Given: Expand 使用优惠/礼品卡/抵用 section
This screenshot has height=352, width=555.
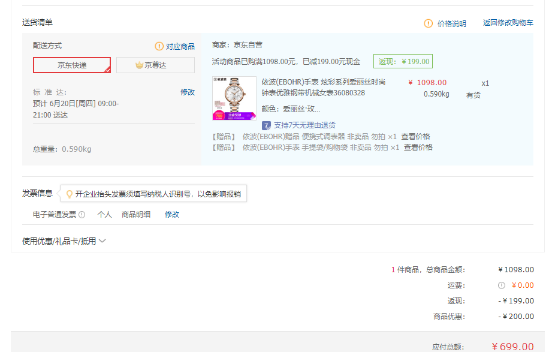Looking at the screenshot, I should point(64,241).
